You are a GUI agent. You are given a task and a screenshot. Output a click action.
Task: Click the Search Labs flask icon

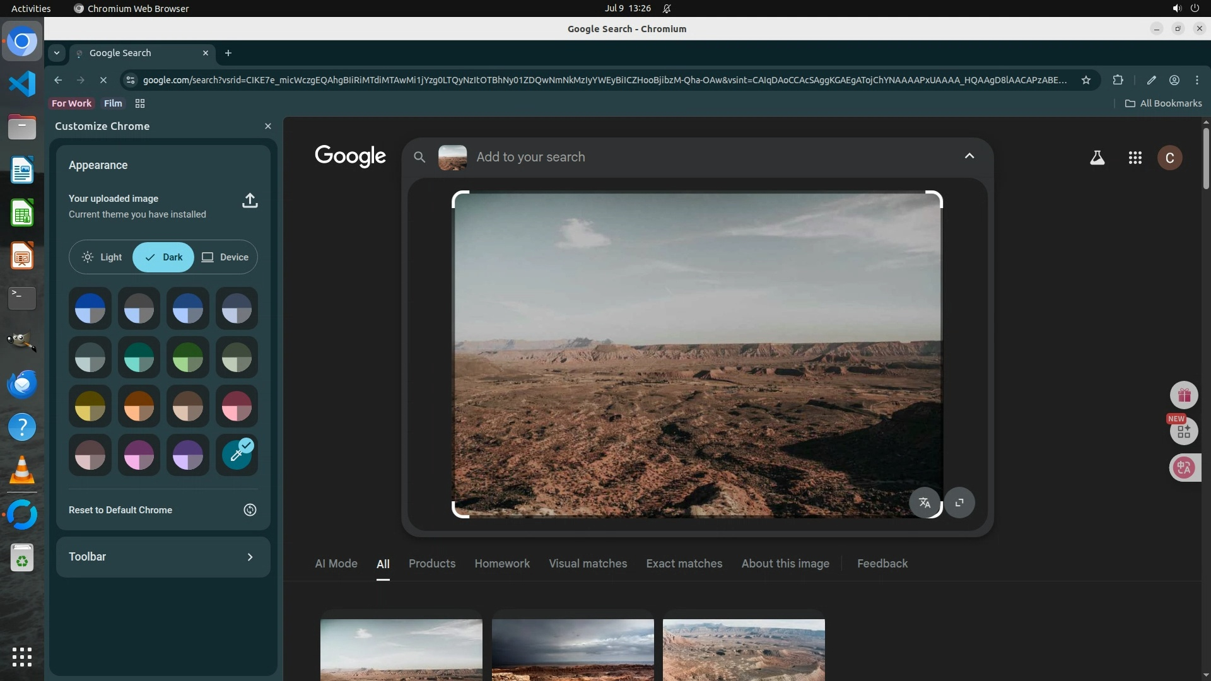point(1097,158)
